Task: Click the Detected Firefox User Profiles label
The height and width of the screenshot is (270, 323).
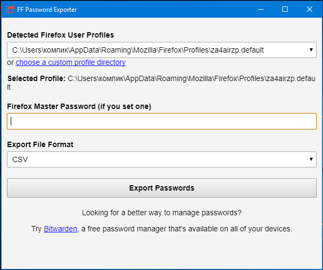Action: [x=61, y=35]
